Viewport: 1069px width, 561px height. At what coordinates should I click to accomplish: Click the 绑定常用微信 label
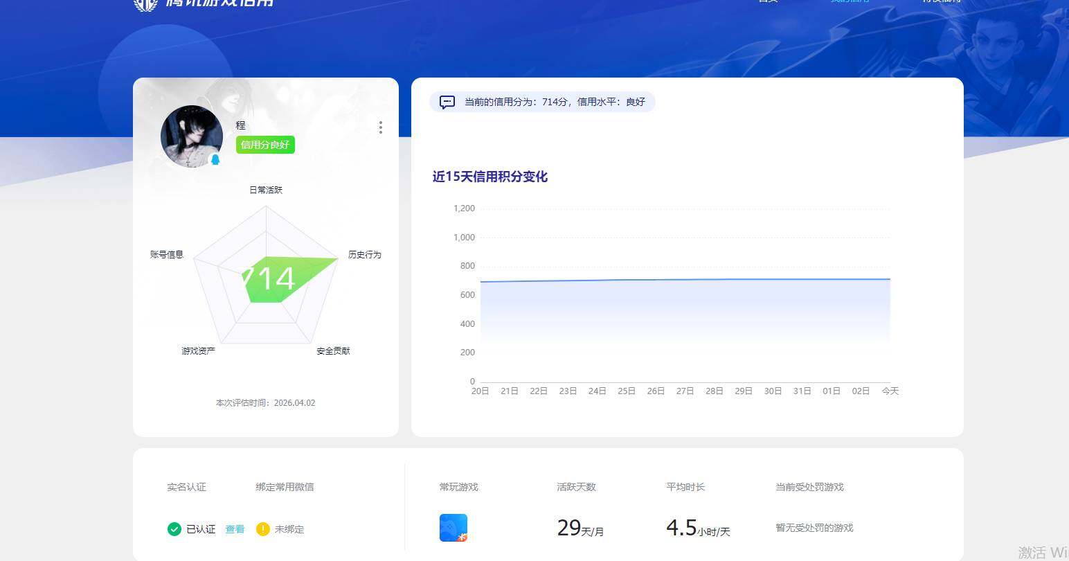(x=285, y=487)
